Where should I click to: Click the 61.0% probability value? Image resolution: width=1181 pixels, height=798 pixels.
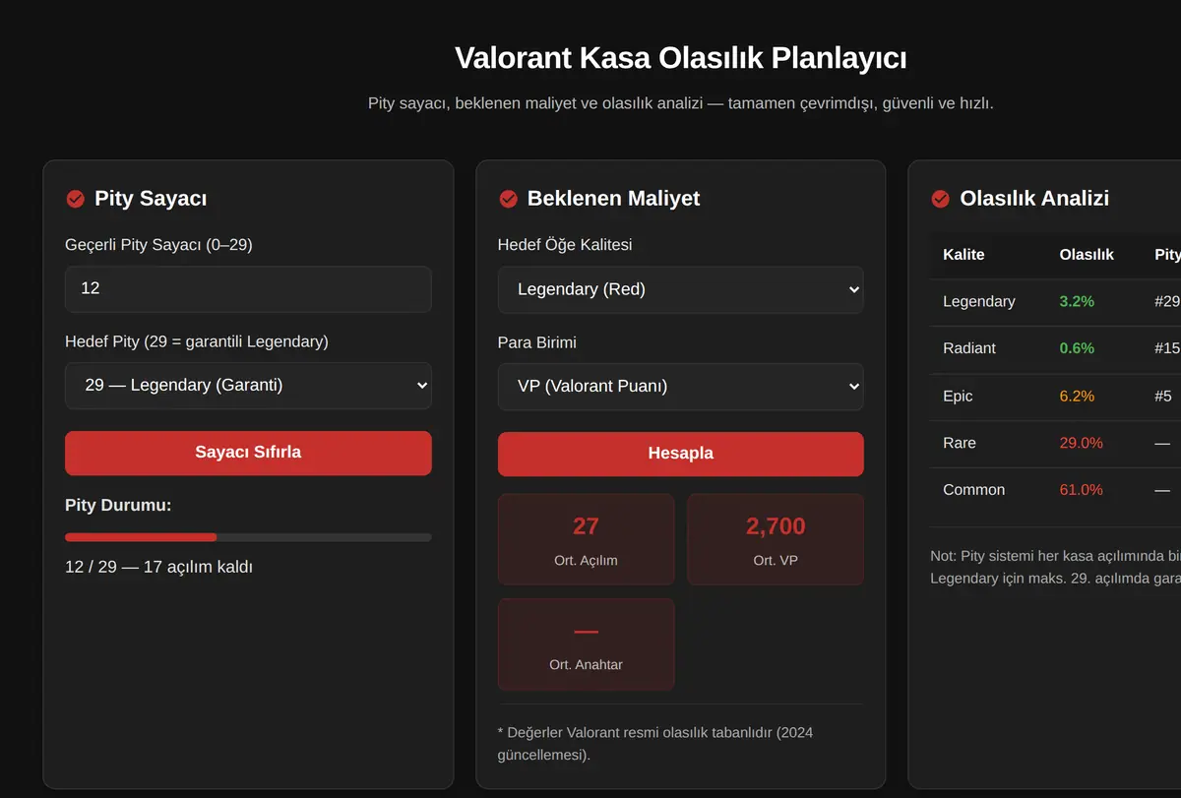click(x=1081, y=490)
